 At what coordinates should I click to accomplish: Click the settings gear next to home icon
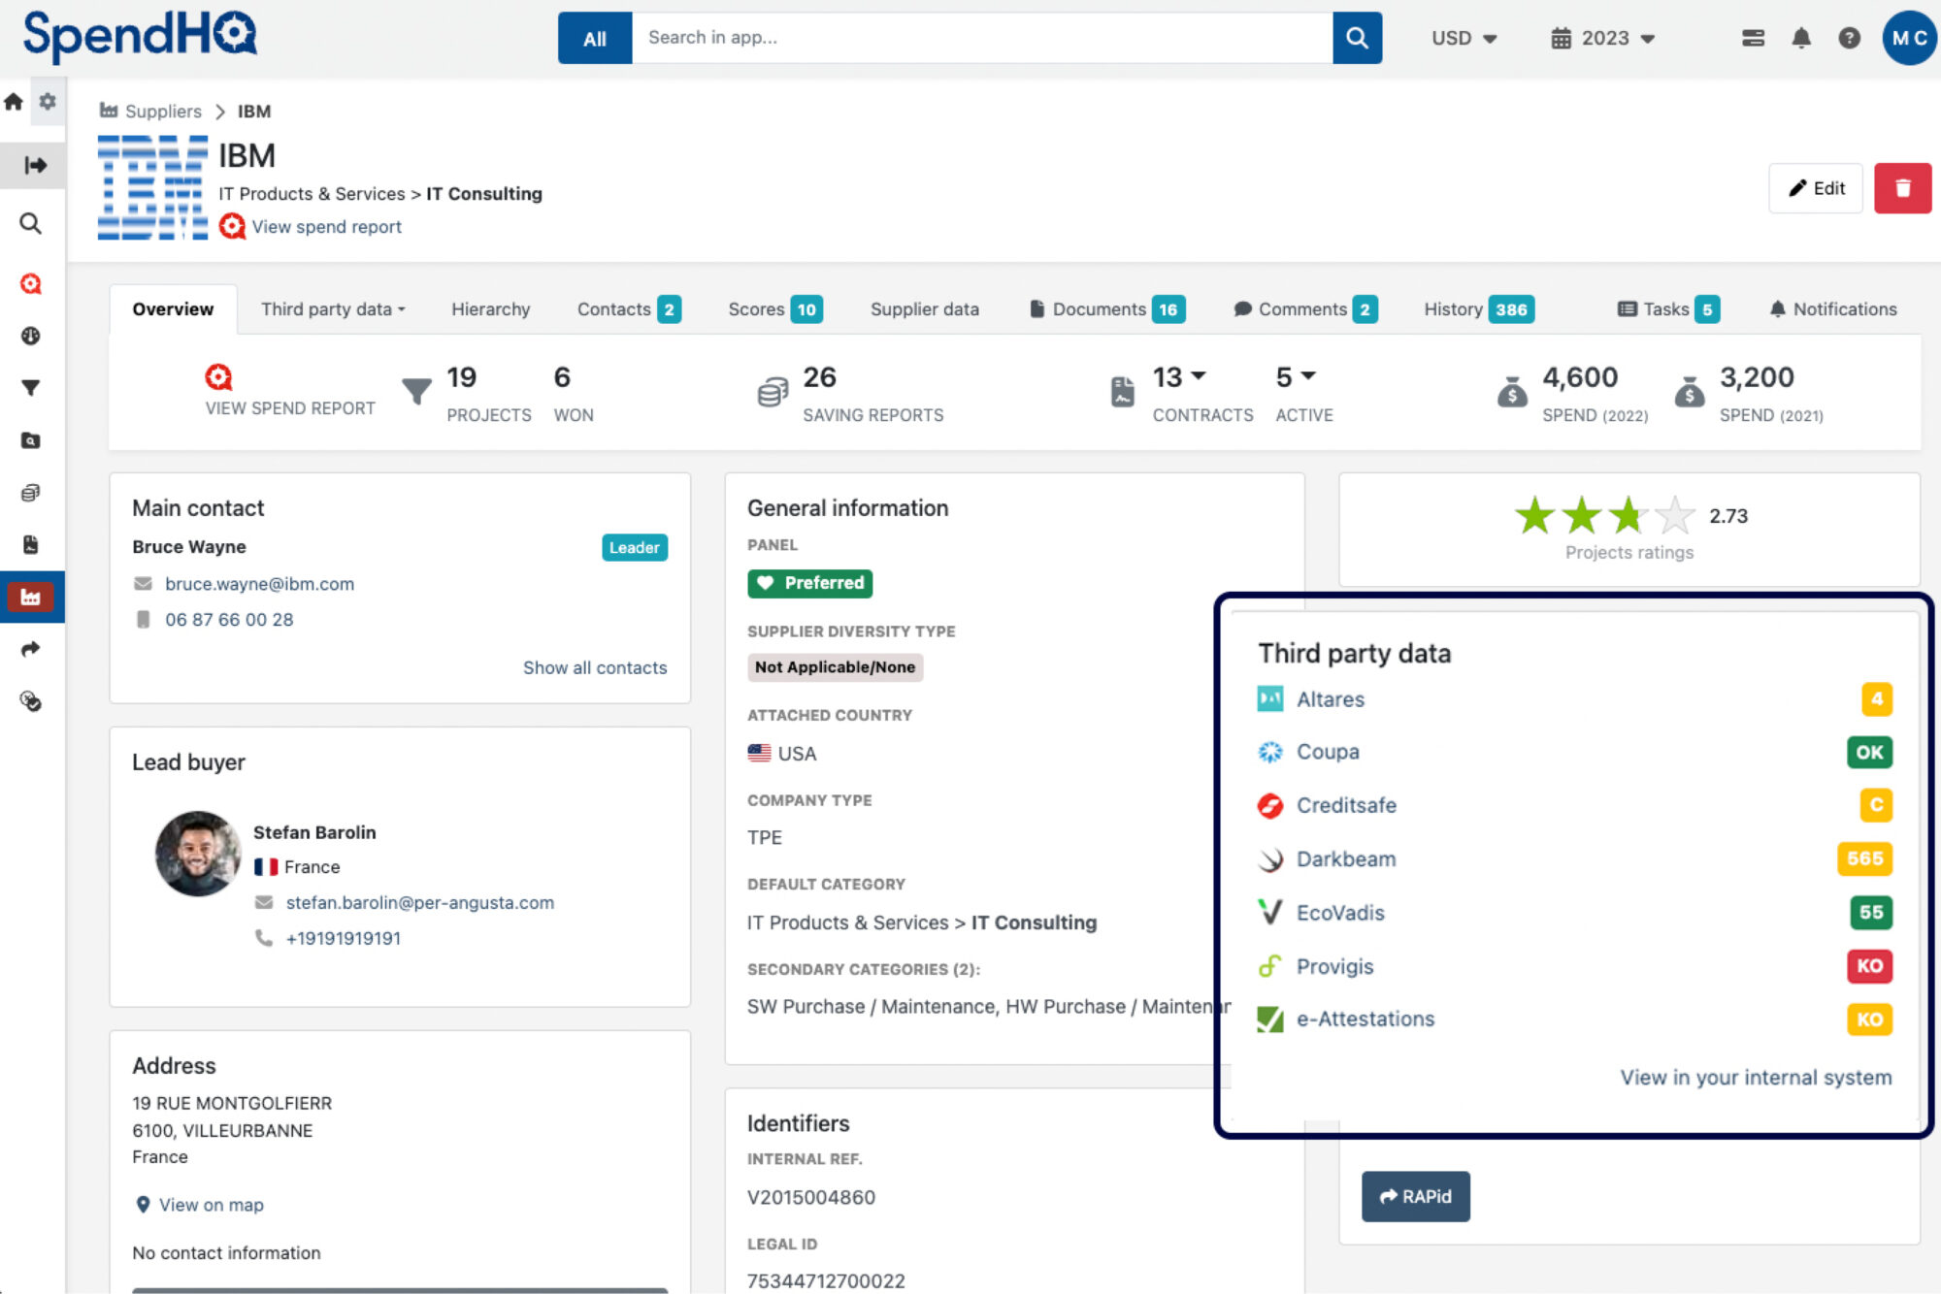point(47,101)
